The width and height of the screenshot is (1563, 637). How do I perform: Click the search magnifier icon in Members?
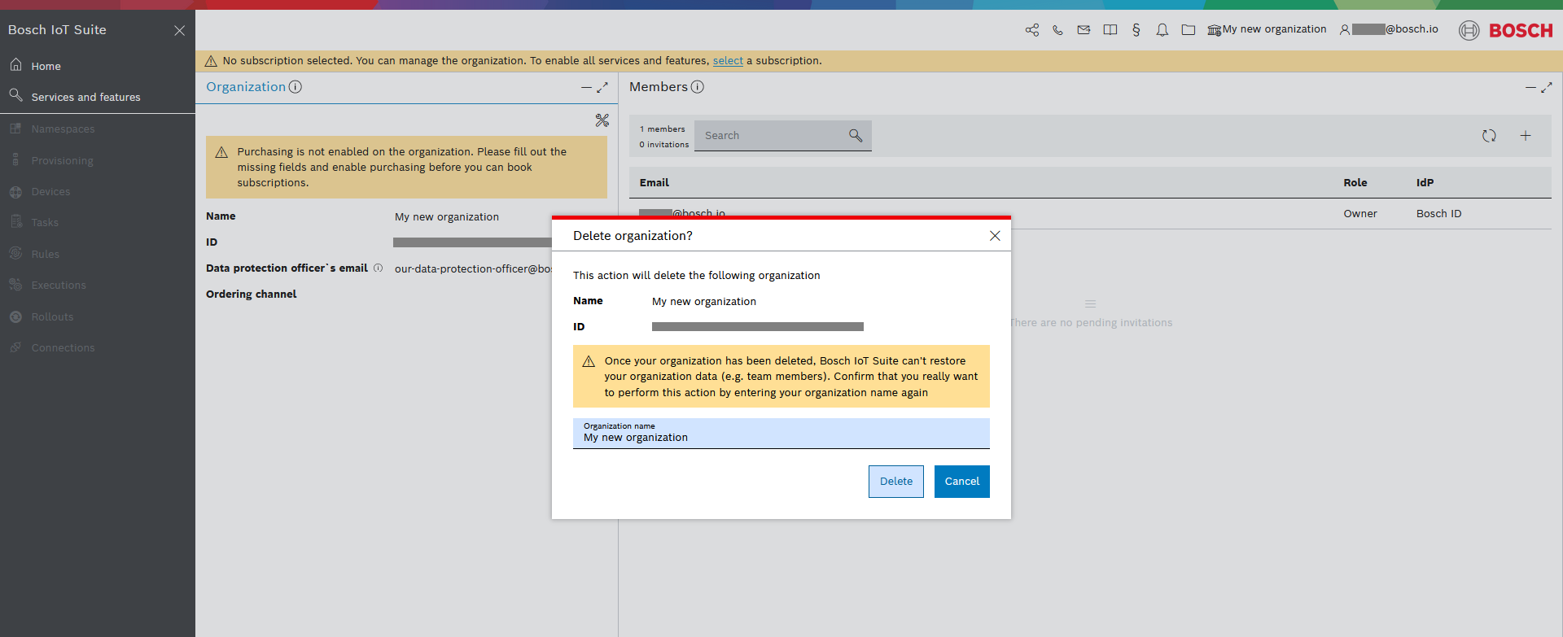click(x=856, y=136)
